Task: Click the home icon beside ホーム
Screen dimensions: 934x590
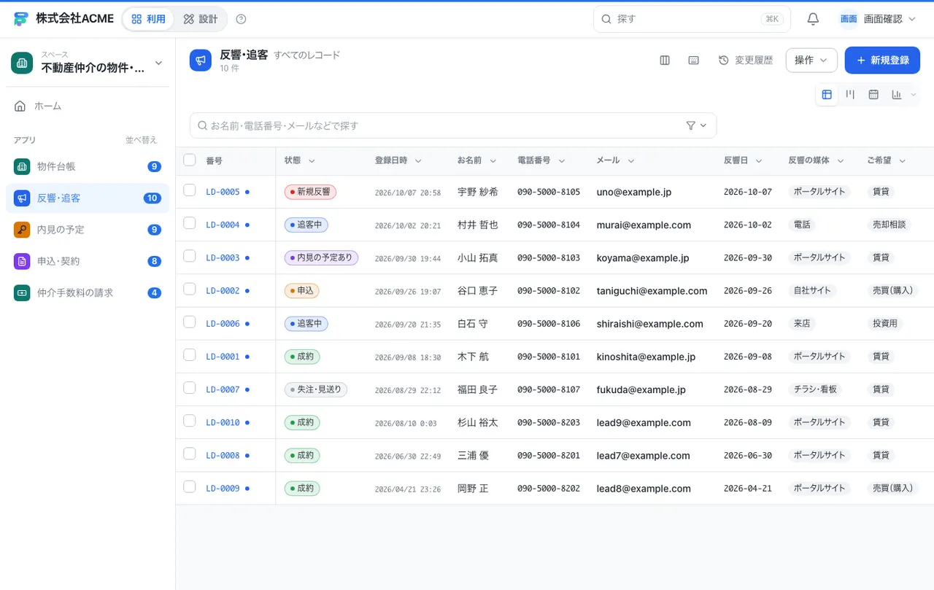Action: coord(20,106)
